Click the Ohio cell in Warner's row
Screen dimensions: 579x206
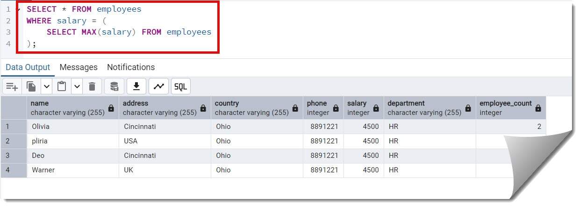[257, 170]
